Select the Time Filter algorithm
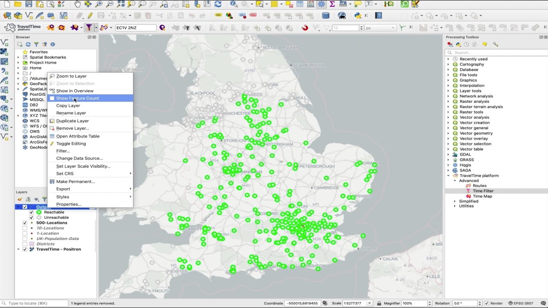This screenshot has height=308, width=548. [x=483, y=191]
